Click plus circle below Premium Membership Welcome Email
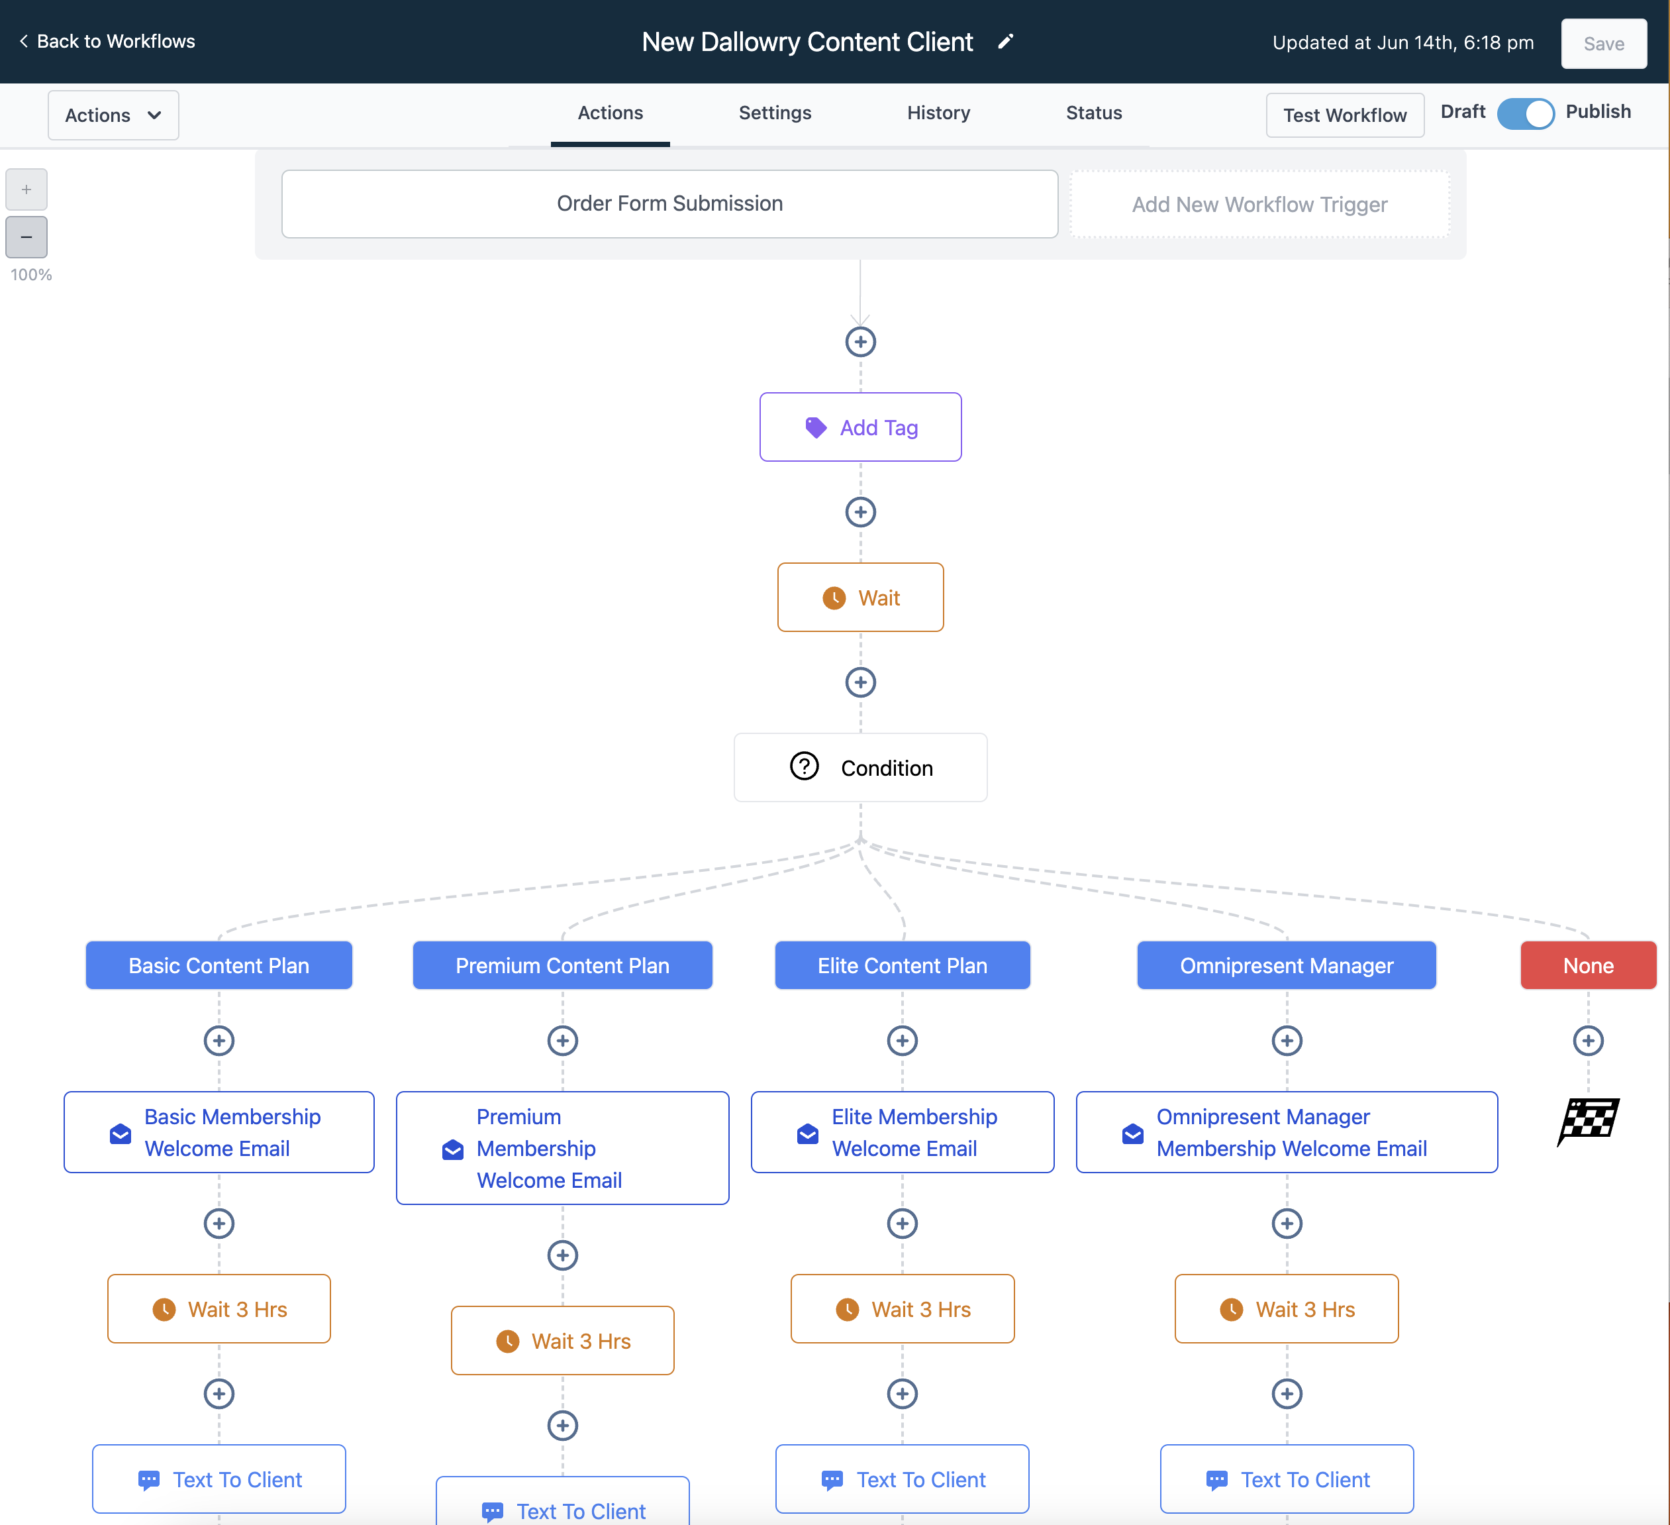 pos(562,1255)
